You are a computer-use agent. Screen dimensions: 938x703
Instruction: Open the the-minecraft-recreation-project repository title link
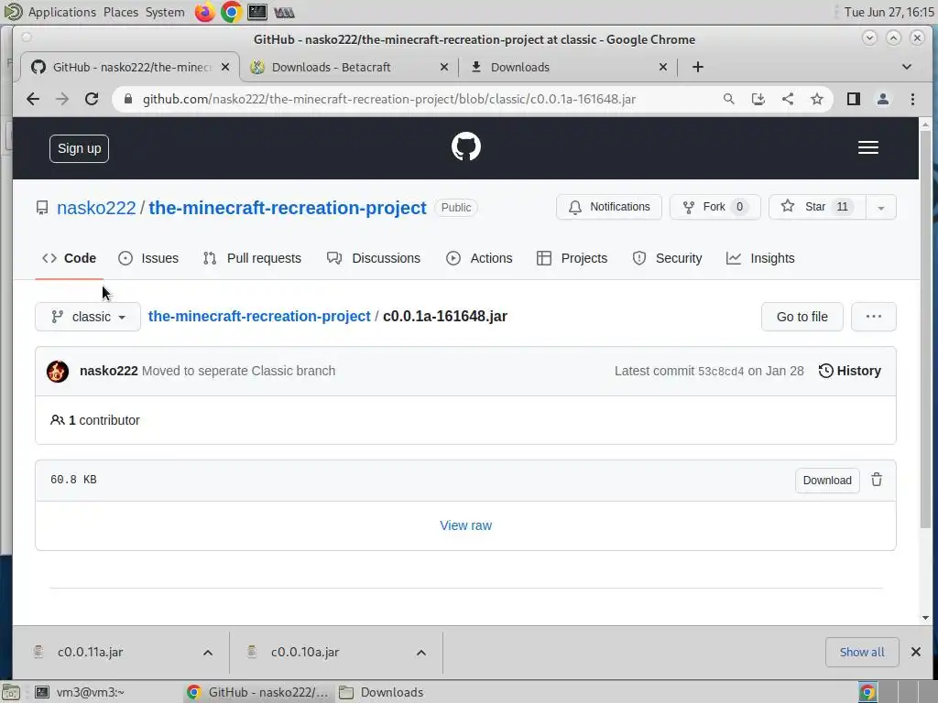click(x=288, y=208)
